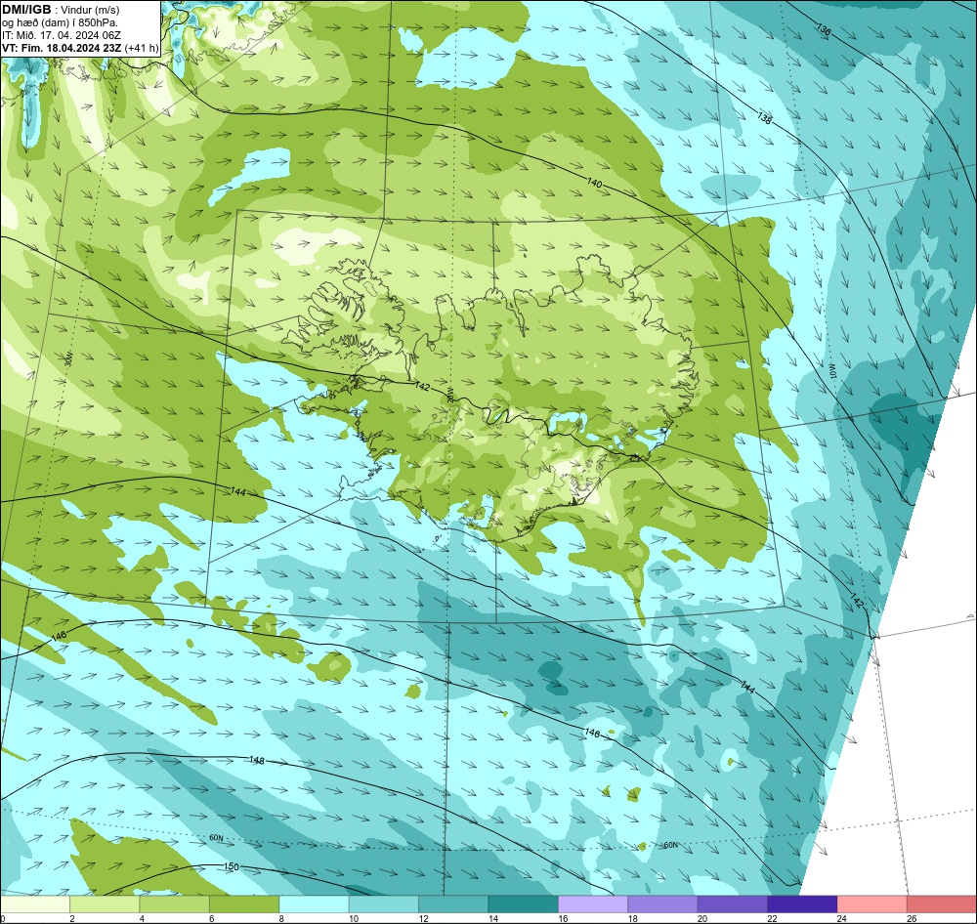
Task: Click the 14–16 m/s dark teal legend swatch
Action: [524, 903]
